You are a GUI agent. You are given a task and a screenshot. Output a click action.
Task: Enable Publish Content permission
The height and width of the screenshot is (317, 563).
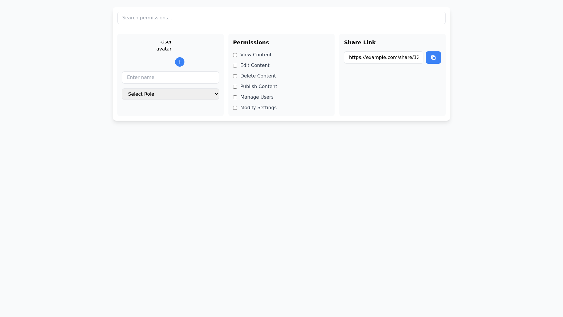(x=235, y=87)
